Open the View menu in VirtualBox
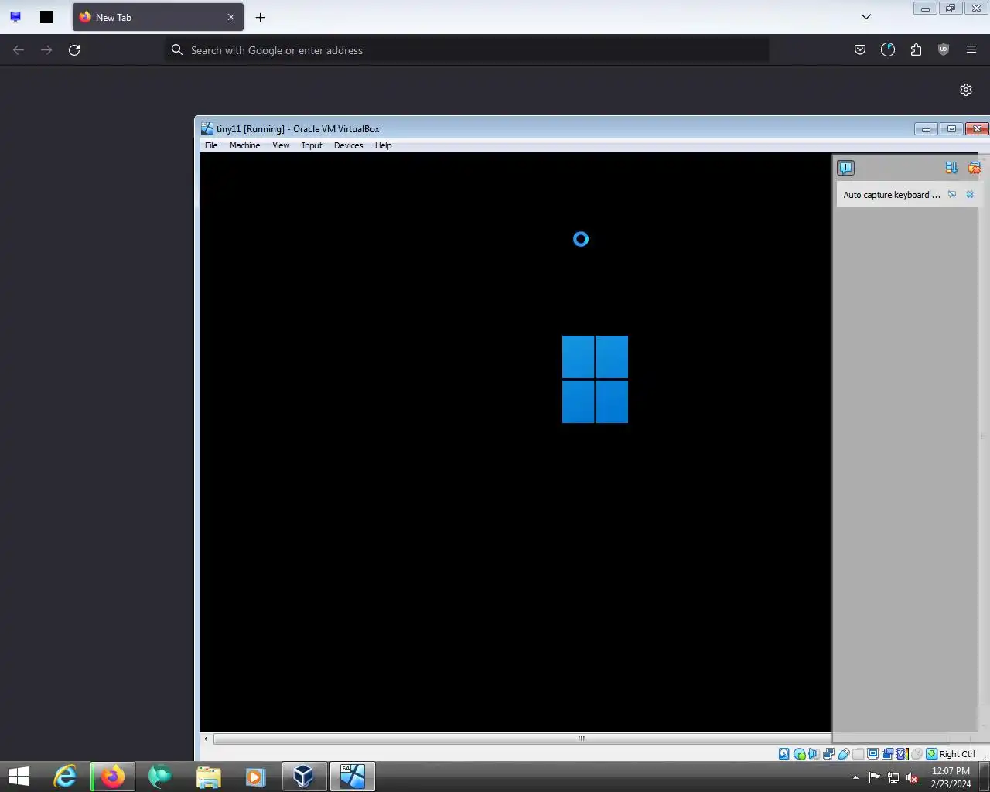Image resolution: width=990 pixels, height=792 pixels. (x=281, y=145)
